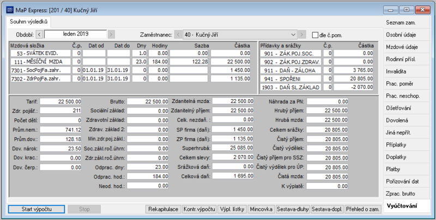Click the Zdr. pojišť. field showing 211
This screenshot has width=436, height=220.
click(60, 111)
